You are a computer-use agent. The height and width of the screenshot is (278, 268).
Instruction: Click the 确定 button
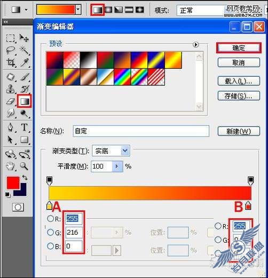(239, 48)
